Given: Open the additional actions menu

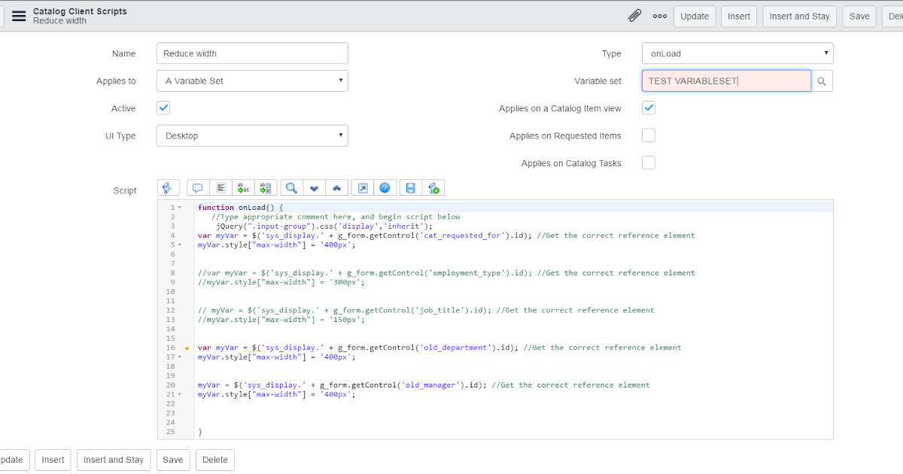Looking at the screenshot, I should [x=658, y=15].
